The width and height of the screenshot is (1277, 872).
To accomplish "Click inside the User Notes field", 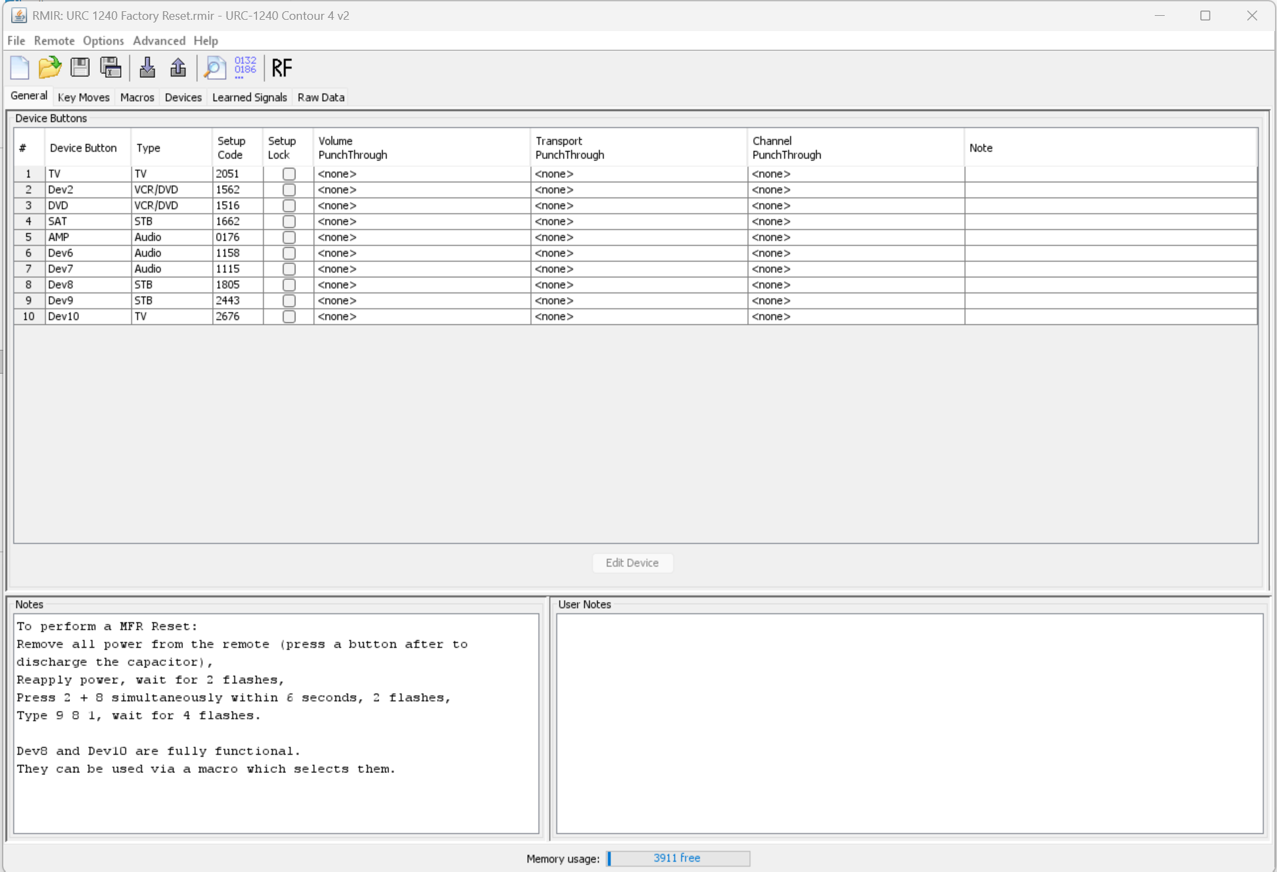I will click(x=912, y=720).
